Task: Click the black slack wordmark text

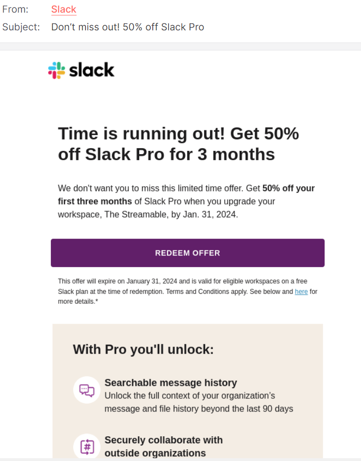Action: pyautogui.click(x=92, y=71)
